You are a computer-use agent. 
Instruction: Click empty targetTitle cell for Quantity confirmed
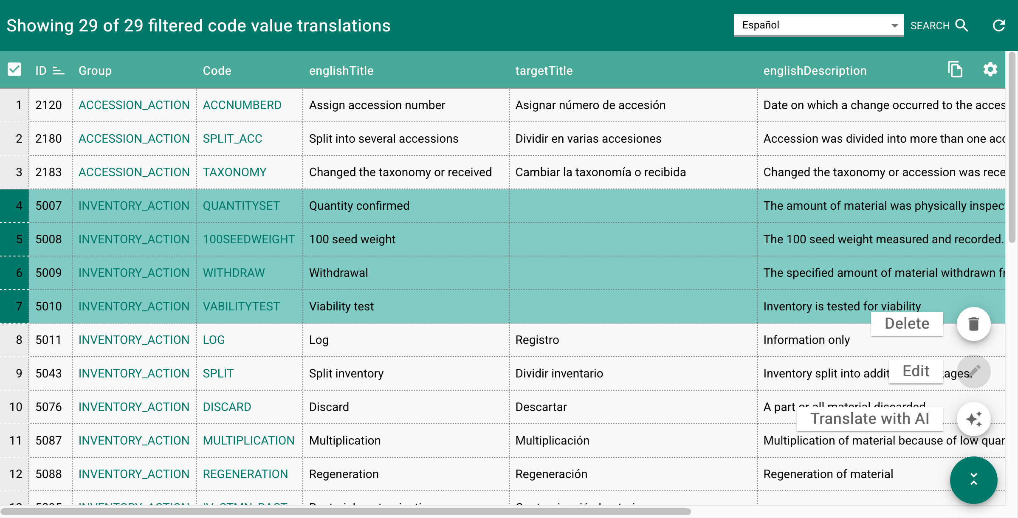pos(633,206)
